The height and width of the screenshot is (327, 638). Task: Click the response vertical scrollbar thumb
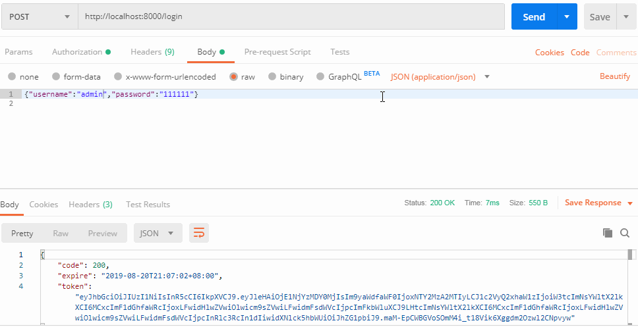[x=630, y=255]
